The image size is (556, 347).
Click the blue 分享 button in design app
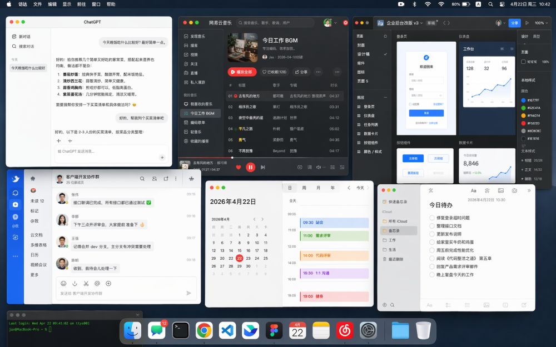point(514,23)
